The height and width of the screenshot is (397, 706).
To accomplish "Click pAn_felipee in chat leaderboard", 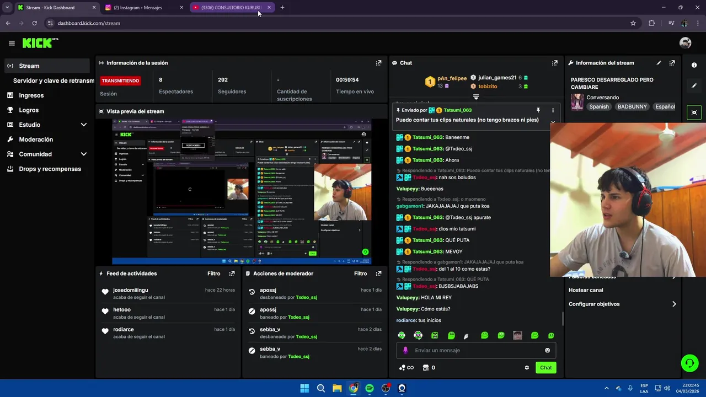I will tap(452, 78).
